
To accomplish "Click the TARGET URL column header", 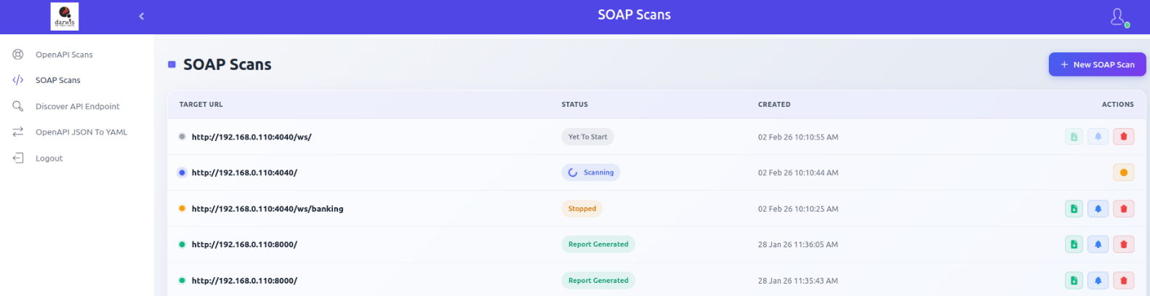I will tap(201, 104).
